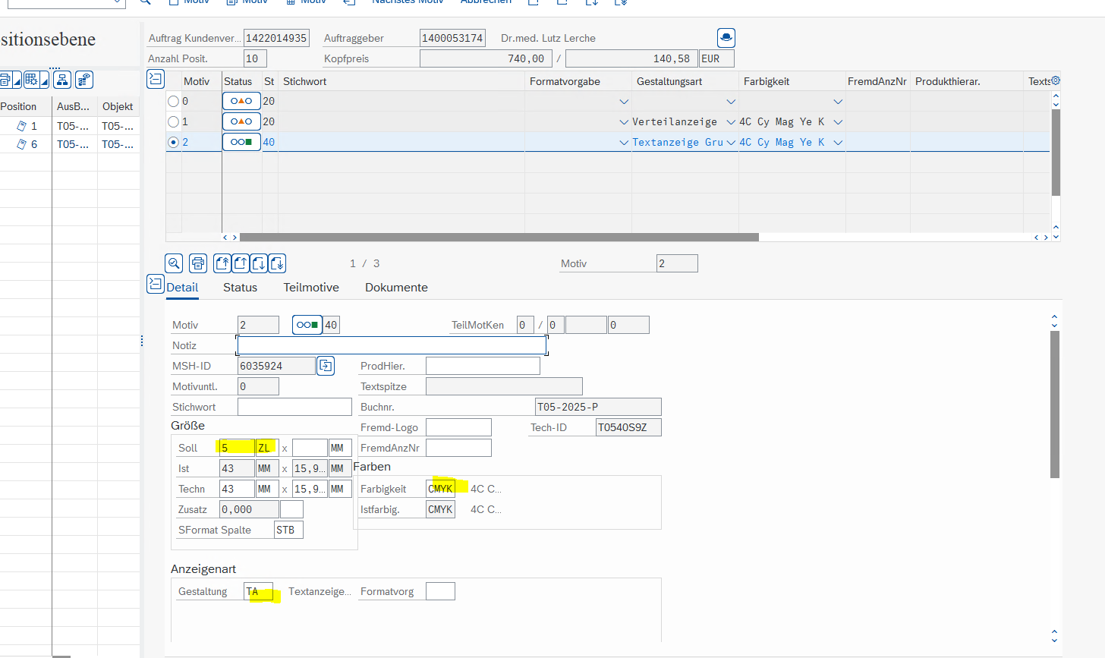
Task: Open the layout grid icon in left toolbar
Action: pyautogui.click(x=32, y=79)
